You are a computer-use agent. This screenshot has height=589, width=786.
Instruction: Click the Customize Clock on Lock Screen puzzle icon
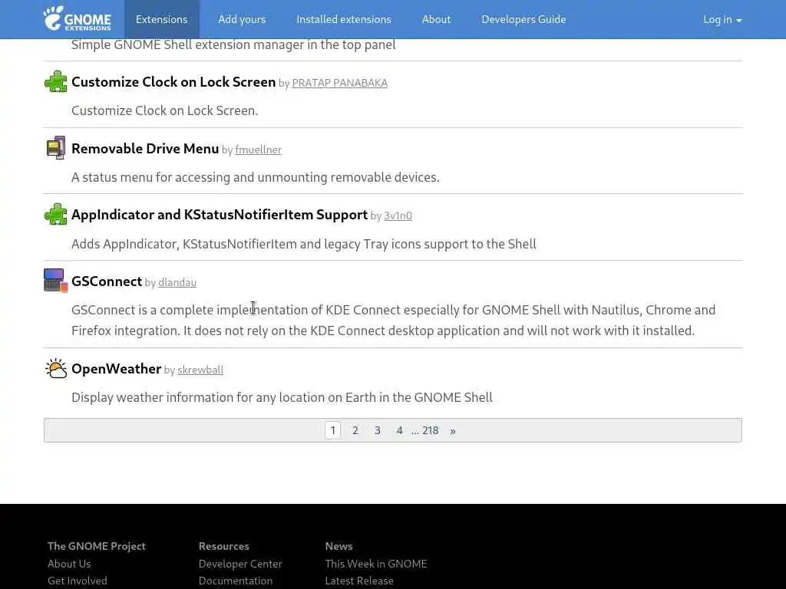(55, 81)
